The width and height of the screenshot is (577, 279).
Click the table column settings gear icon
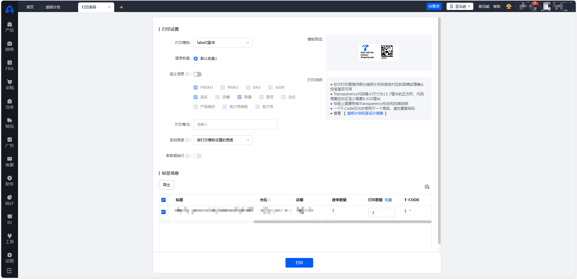click(x=427, y=187)
